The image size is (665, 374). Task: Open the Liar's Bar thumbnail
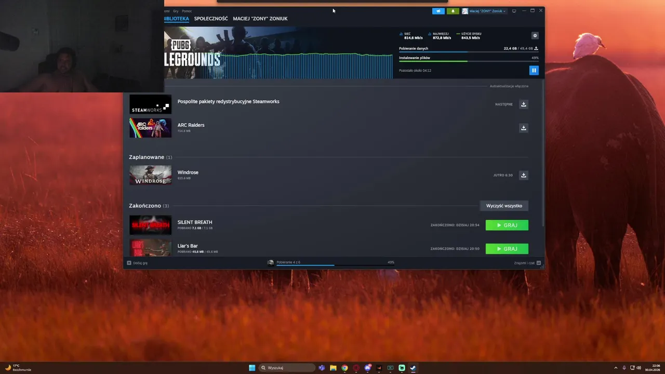click(x=150, y=248)
